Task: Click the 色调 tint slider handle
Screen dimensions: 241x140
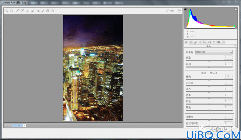Action: coord(209,67)
